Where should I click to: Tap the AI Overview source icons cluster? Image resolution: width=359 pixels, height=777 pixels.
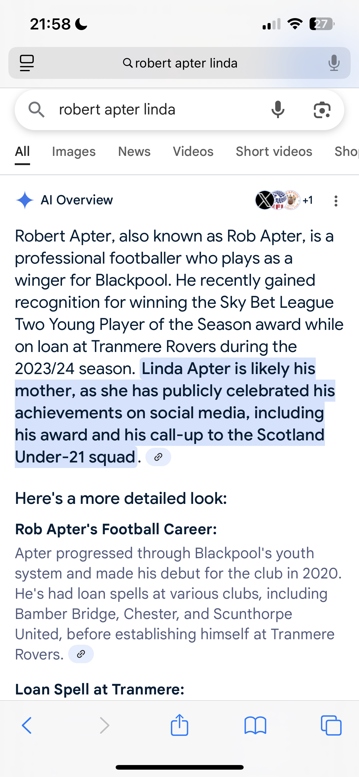pyautogui.click(x=284, y=200)
